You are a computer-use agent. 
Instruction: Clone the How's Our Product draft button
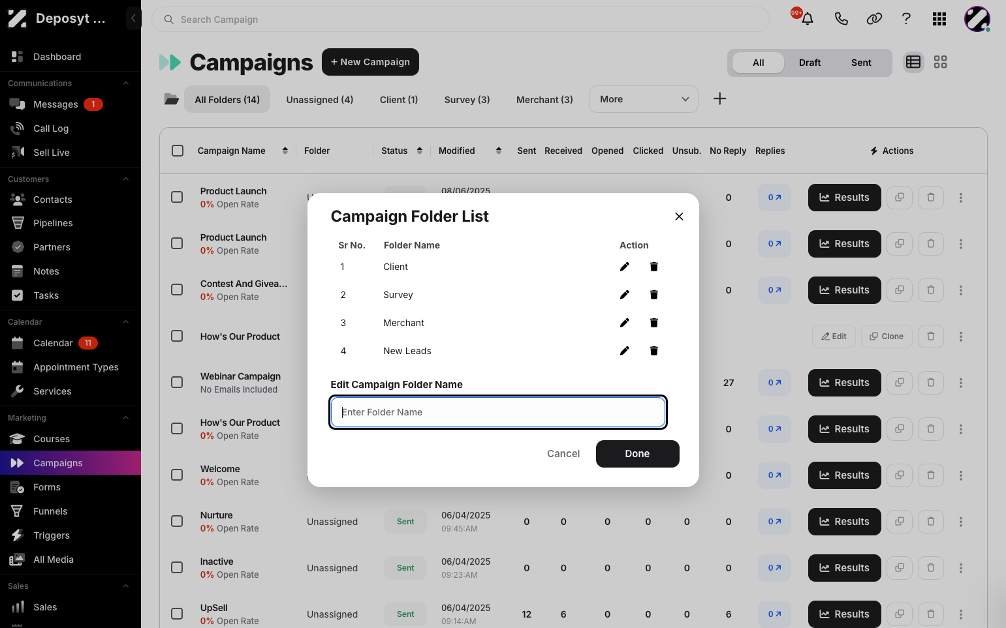[x=887, y=336]
